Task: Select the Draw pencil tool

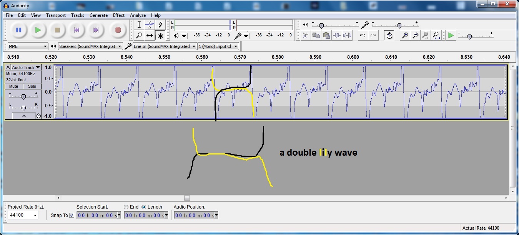Action: [x=160, y=25]
